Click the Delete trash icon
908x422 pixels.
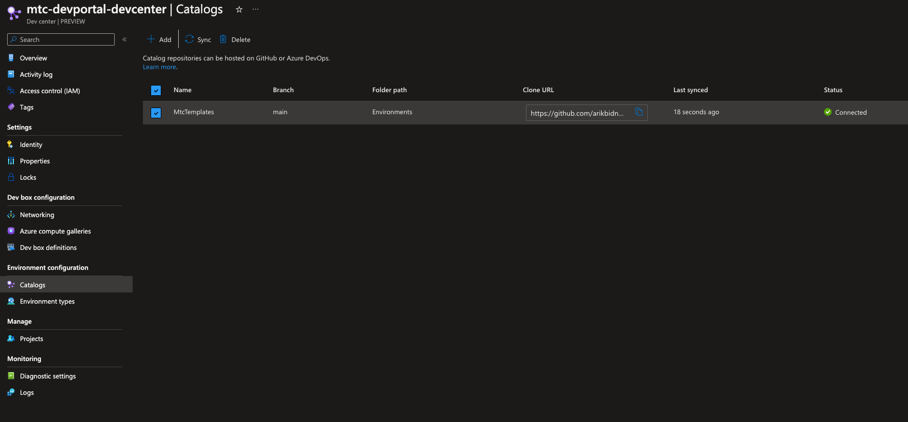point(223,39)
